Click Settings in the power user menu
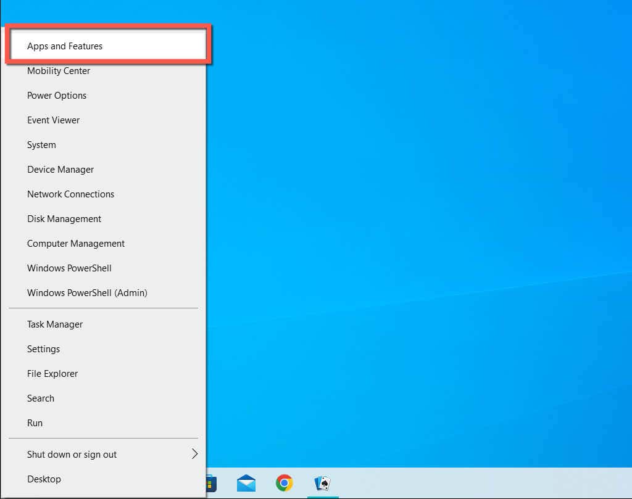 (x=43, y=349)
